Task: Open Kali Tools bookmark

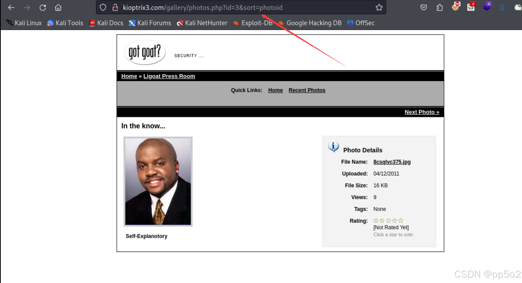Action: (65, 23)
